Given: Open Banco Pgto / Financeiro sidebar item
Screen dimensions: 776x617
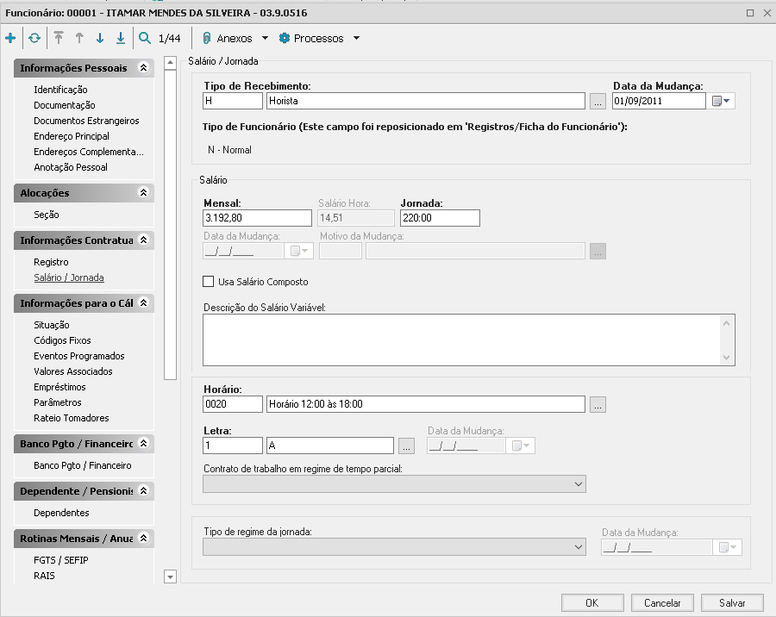Looking at the screenshot, I should click(x=83, y=465).
